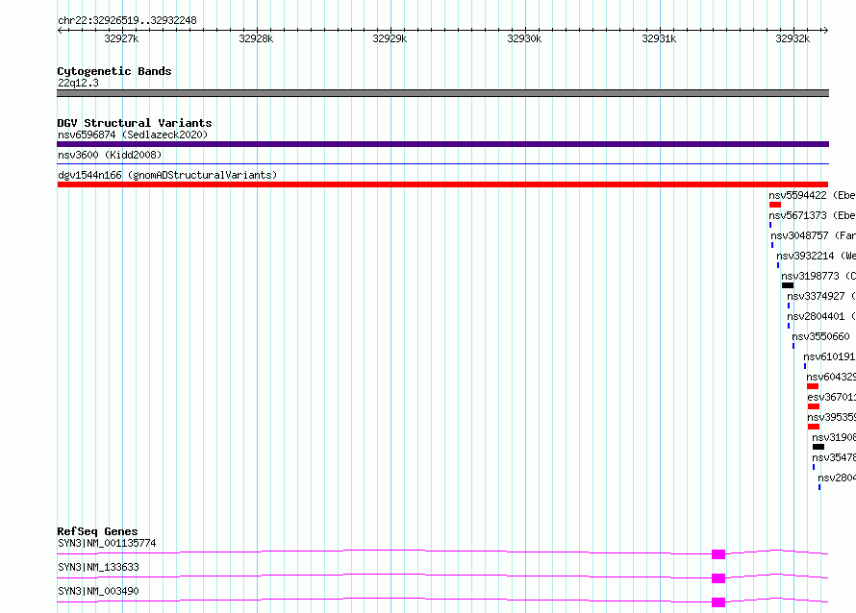The image size is (856, 613).
Task: Click the 32929k ruler label
Action: (x=390, y=38)
